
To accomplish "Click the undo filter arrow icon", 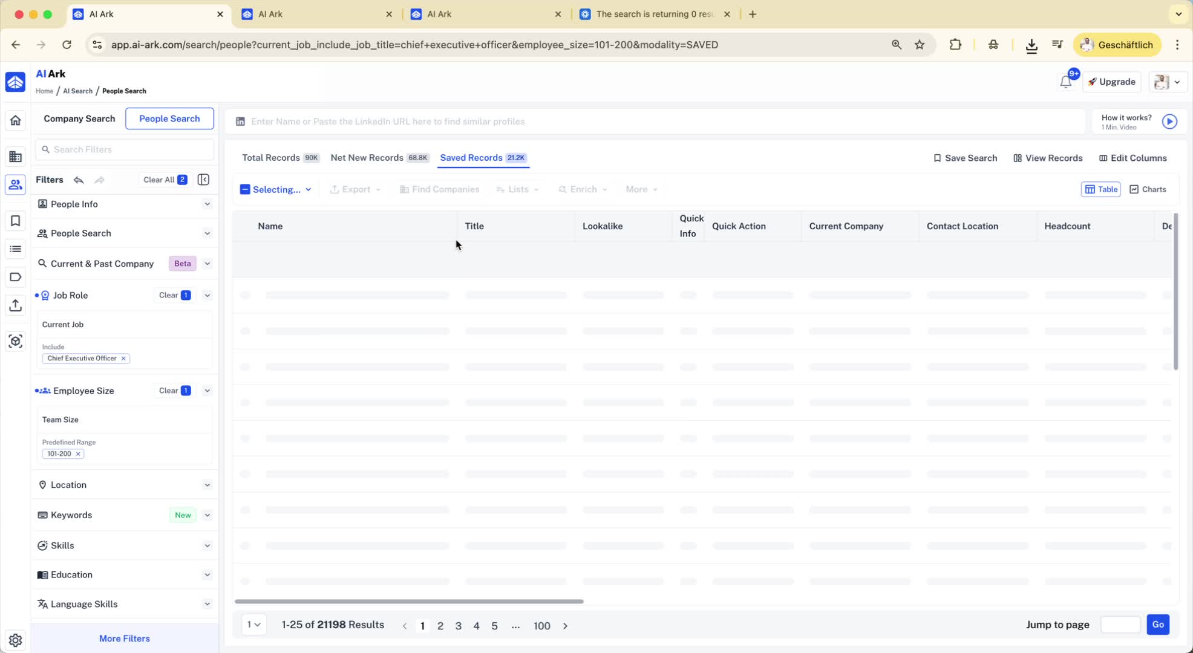I will 79,180.
